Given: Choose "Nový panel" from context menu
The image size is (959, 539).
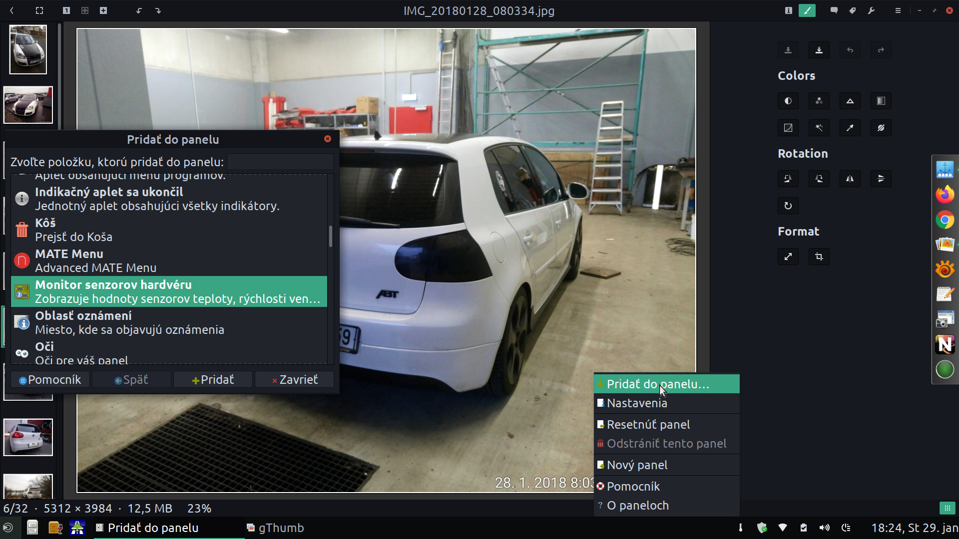Looking at the screenshot, I should (637, 465).
